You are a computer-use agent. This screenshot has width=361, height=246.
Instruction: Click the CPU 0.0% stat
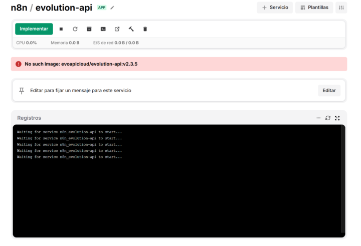click(x=27, y=43)
